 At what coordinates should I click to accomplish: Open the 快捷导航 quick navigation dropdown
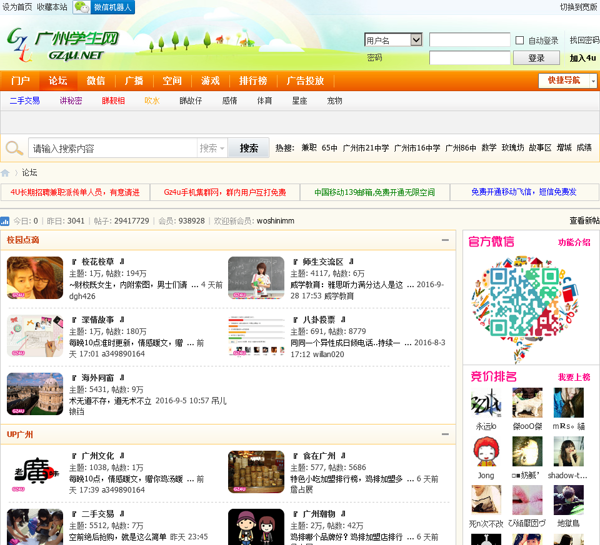pyautogui.click(x=567, y=81)
